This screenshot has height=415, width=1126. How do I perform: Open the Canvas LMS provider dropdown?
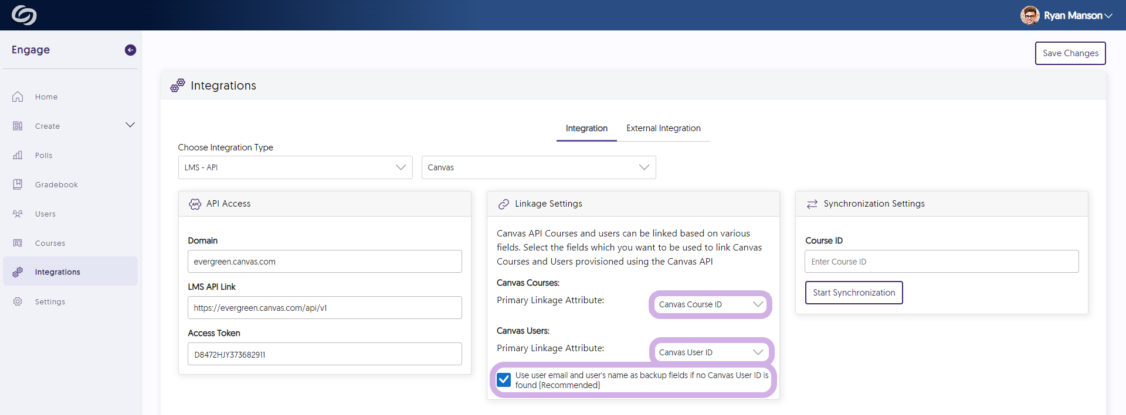point(539,167)
